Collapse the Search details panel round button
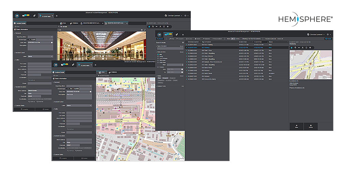The width and height of the screenshot is (346, 170). [183, 42]
